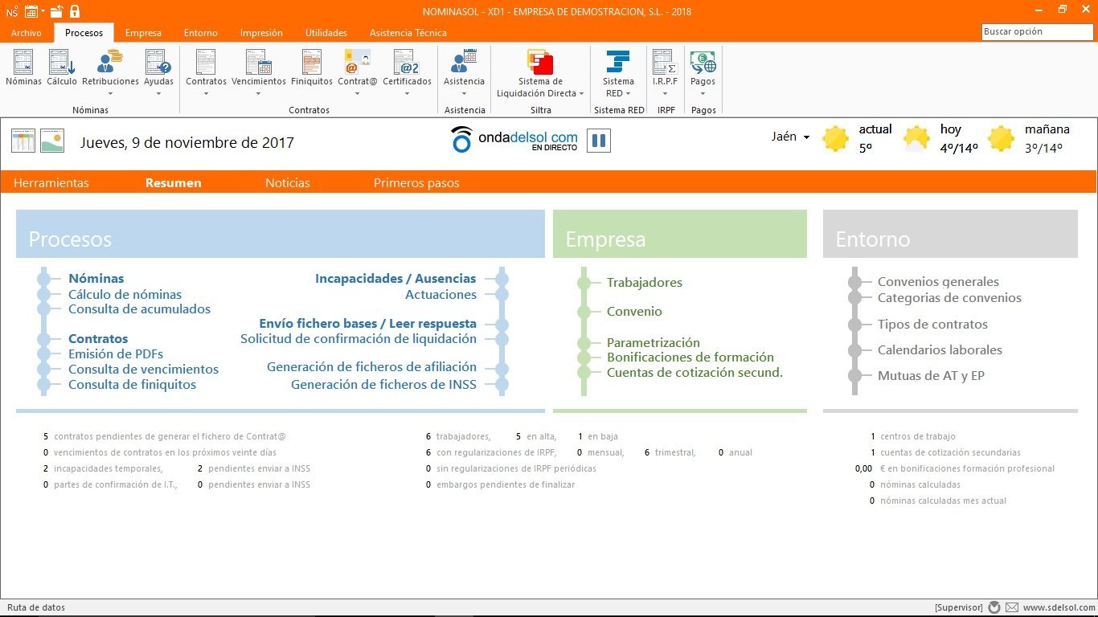Open the Noticias section tab
Viewport: 1098px width, 617px height.
pos(288,182)
